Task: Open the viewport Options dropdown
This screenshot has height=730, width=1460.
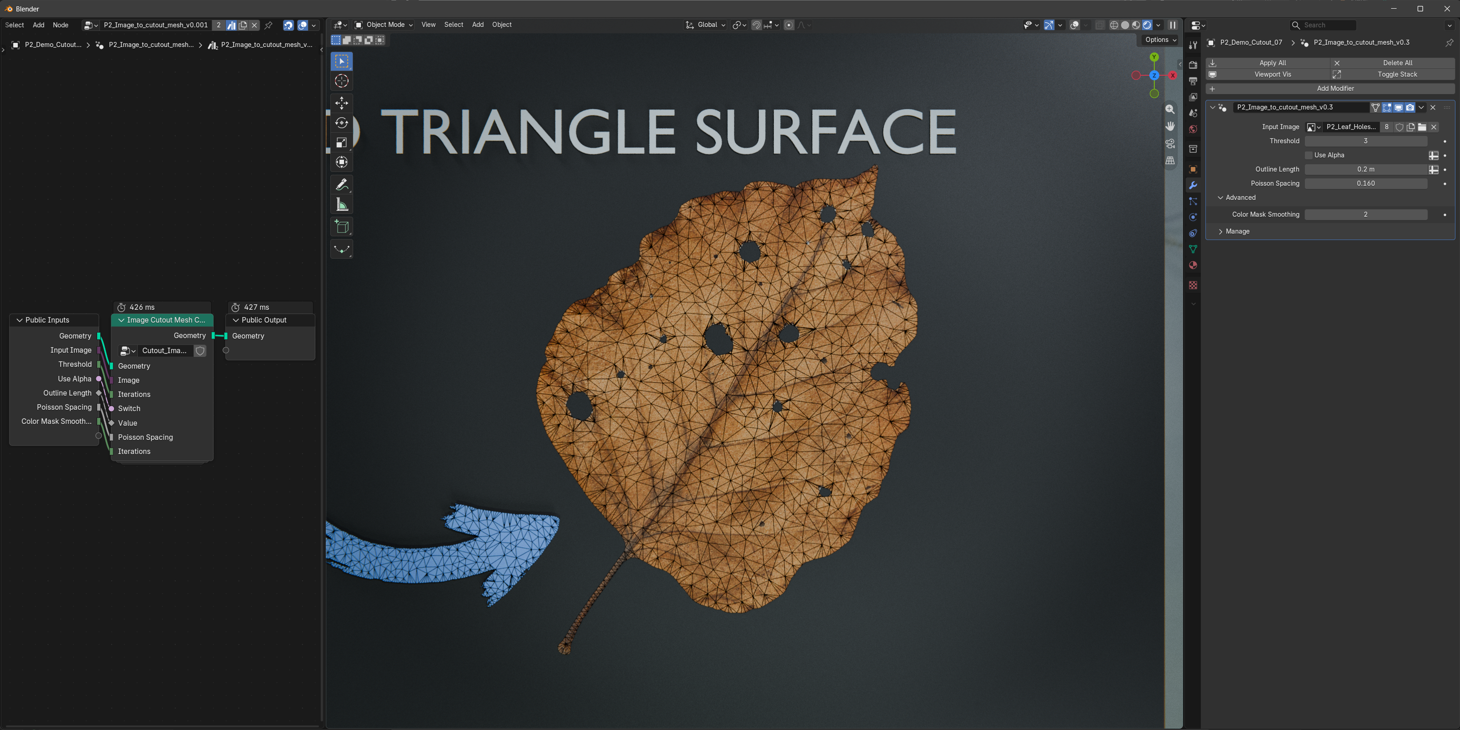Action: [x=1160, y=40]
